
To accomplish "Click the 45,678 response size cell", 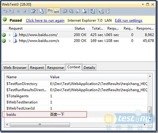I will coord(148,41).
